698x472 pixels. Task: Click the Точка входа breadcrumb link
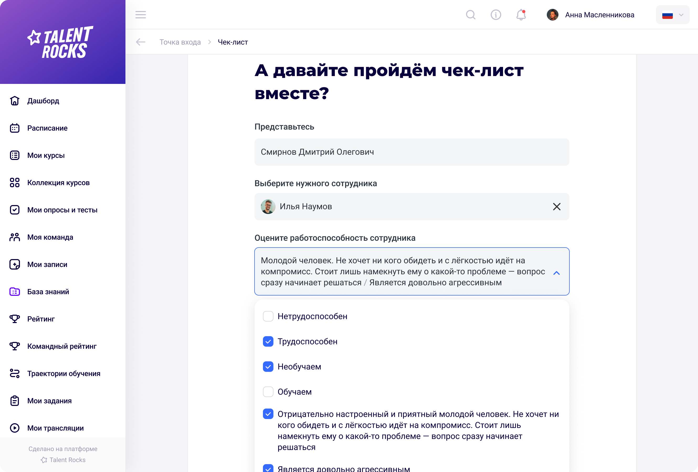point(180,42)
